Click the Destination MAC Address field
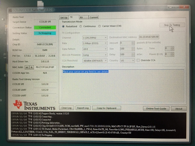Viewport: 195px width, 146px height. pos(149,37)
